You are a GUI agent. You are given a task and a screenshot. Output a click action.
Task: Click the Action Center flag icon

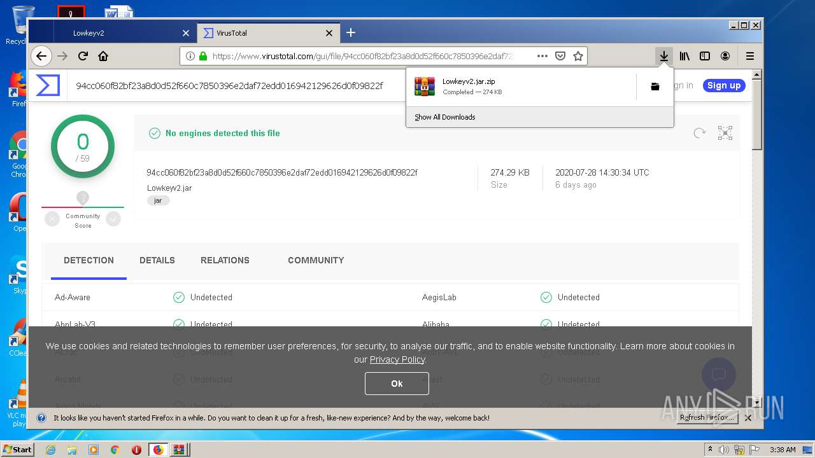point(753,450)
